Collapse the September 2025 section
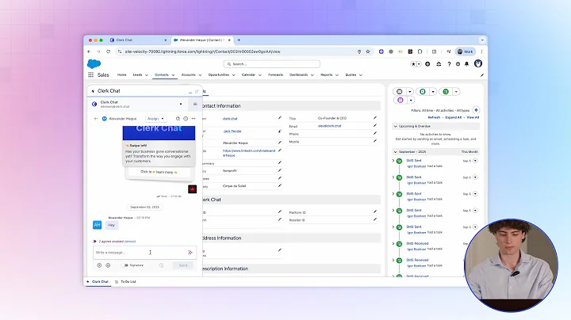 coord(395,151)
